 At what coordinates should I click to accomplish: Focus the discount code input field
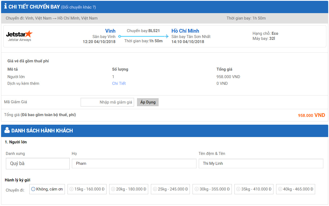(x=107, y=102)
